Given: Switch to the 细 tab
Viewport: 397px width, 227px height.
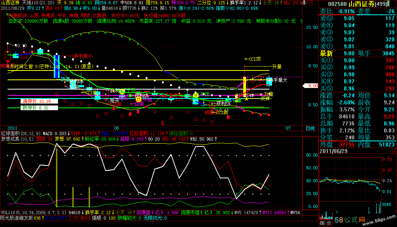Looking at the screenshot, I should point(322,223).
